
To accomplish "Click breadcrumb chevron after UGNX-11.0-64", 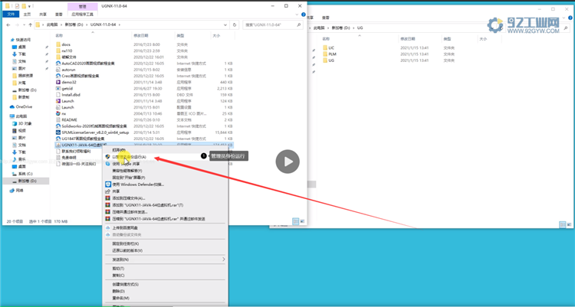I will click(120, 25).
